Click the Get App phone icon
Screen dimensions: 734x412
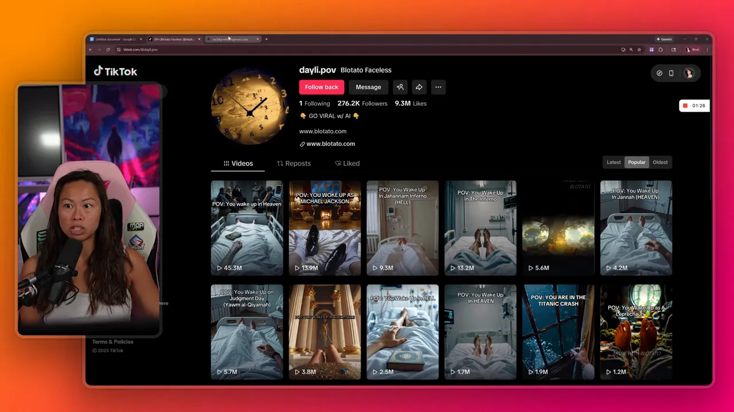(671, 73)
